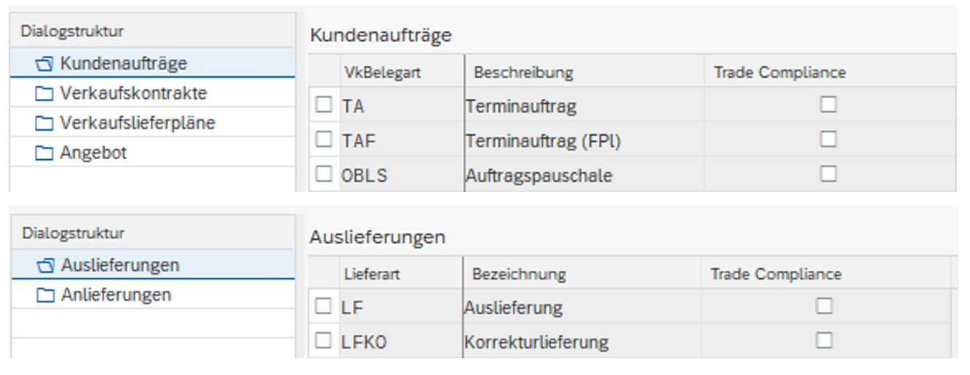Open Verkaufslieferpläne in the dialog structure
The height and width of the screenshot is (375, 970).
138,124
